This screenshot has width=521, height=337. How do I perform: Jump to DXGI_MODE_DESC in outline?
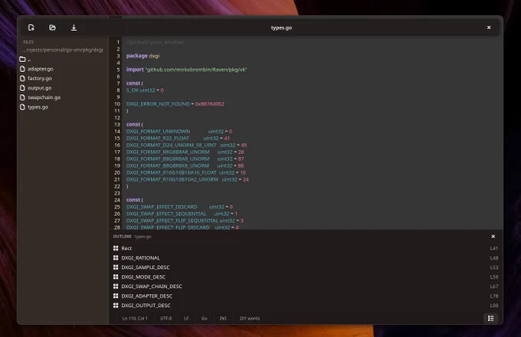(x=306, y=277)
